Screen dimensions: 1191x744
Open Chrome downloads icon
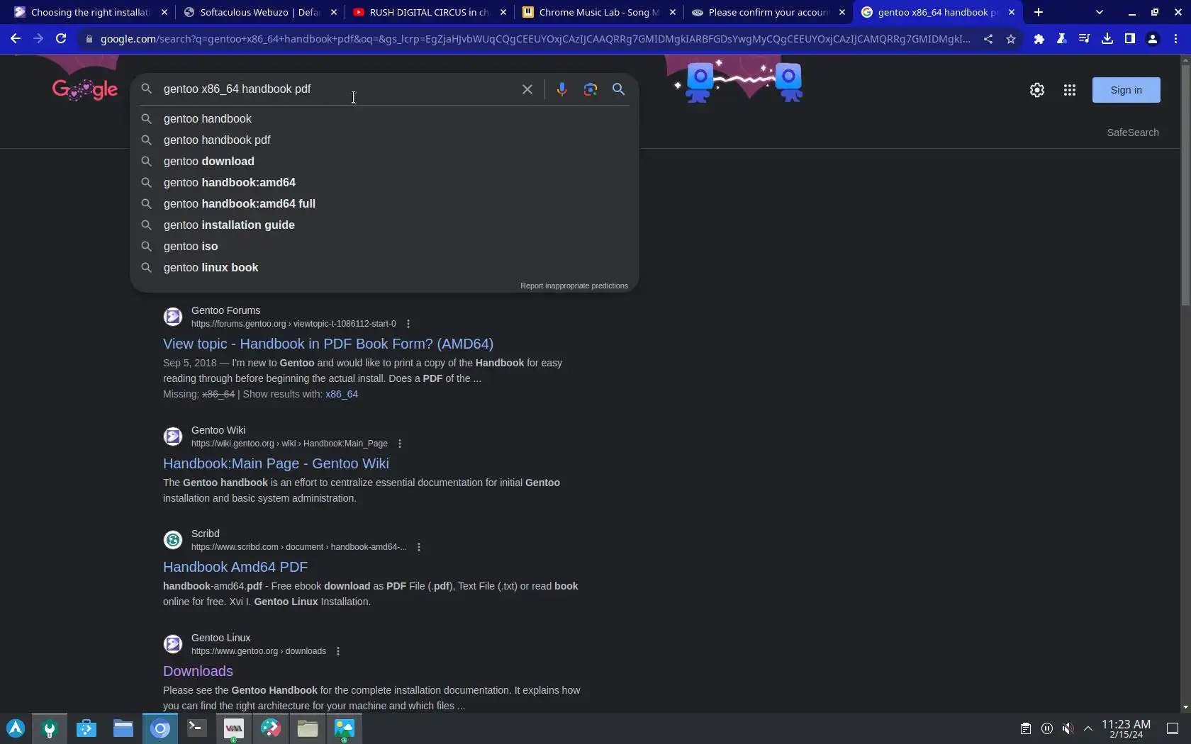tap(1107, 39)
